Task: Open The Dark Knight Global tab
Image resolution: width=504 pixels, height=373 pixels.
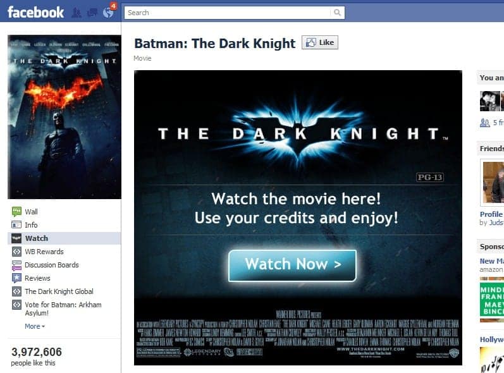Action: coord(59,291)
